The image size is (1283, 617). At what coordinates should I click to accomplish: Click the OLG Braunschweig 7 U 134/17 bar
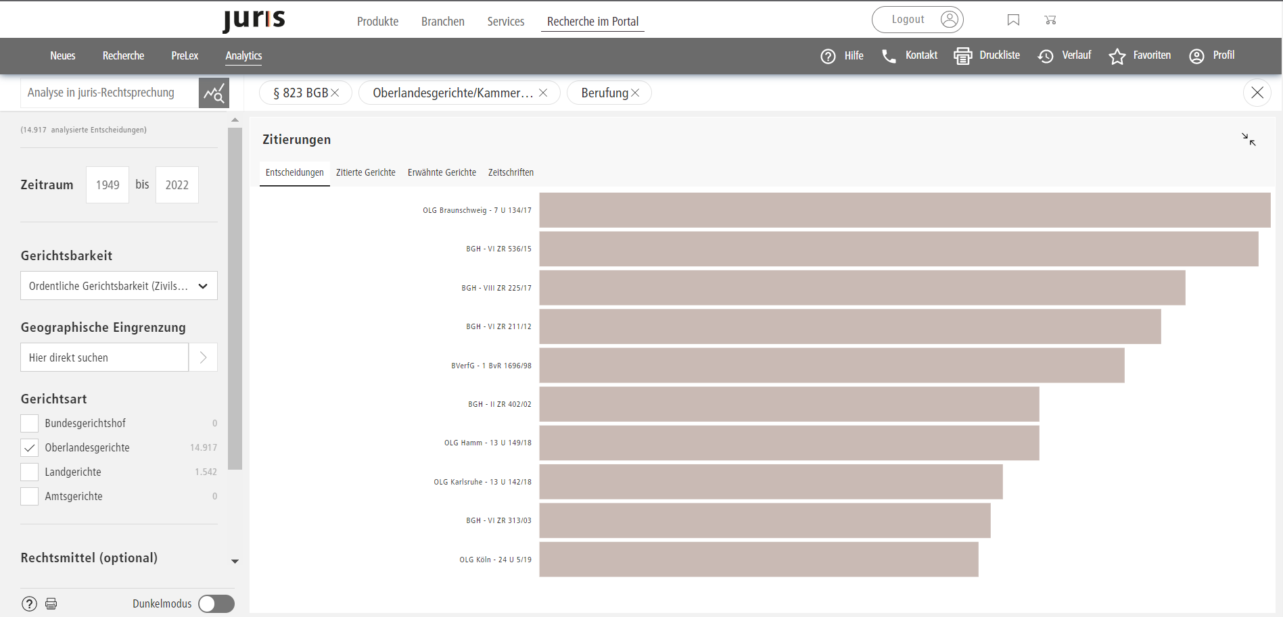tap(904, 210)
